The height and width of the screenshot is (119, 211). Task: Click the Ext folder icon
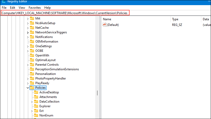tap(36, 111)
